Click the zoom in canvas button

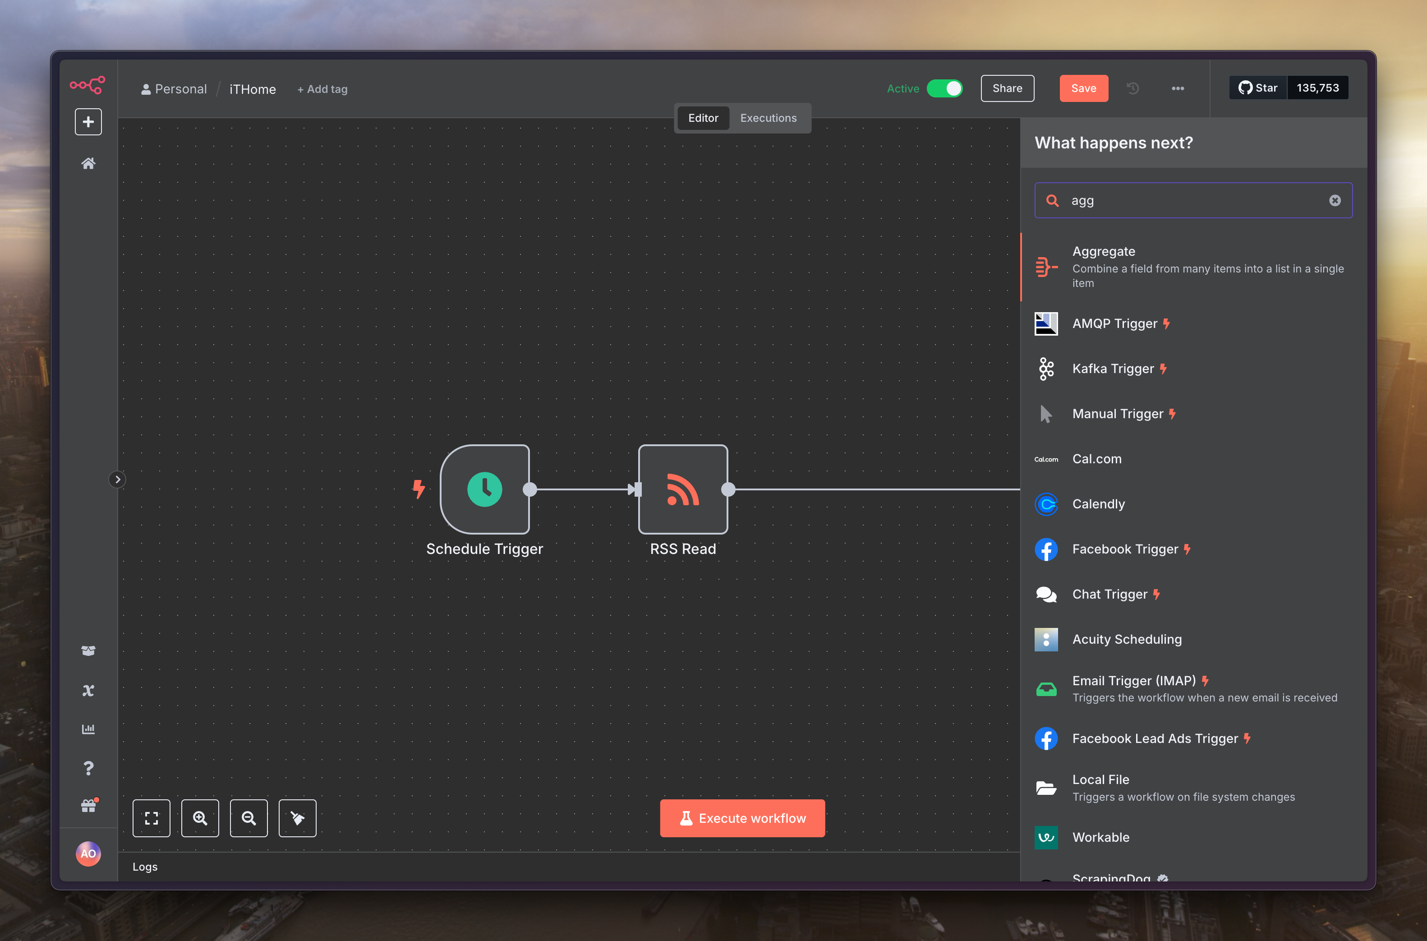[200, 818]
